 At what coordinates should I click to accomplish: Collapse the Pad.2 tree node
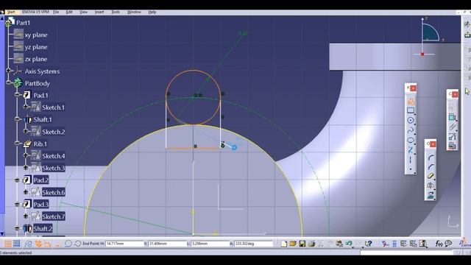17,180
